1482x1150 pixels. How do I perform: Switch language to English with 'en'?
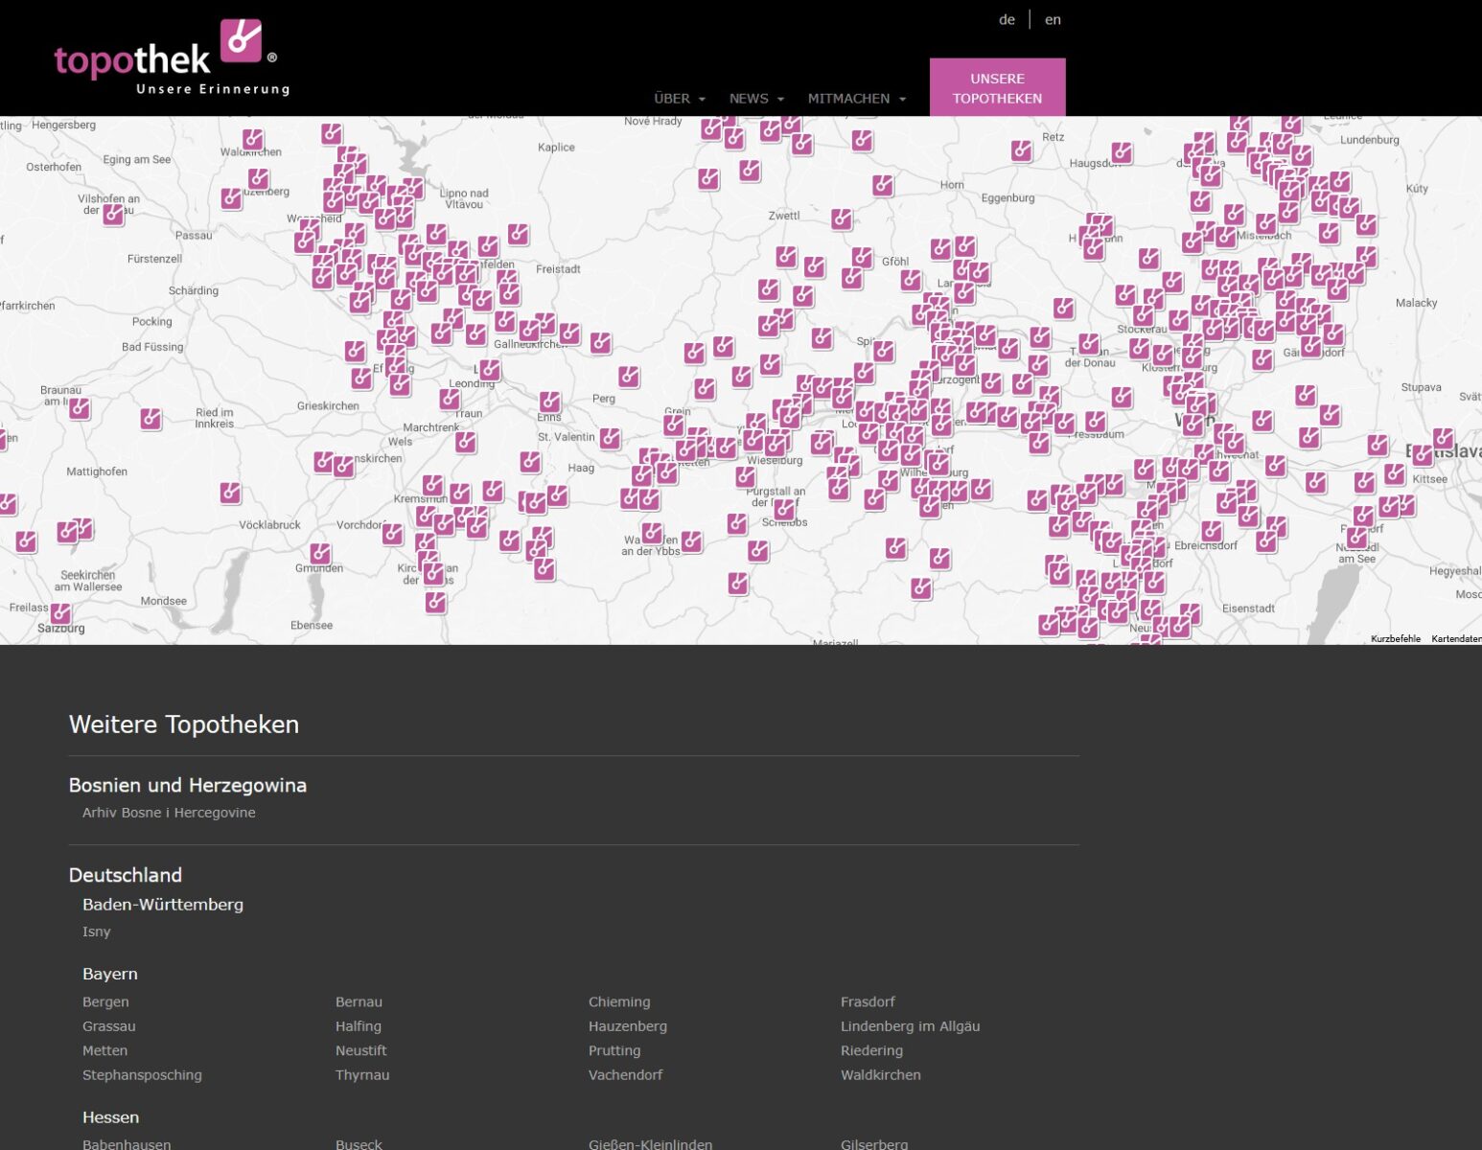(1053, 19)
